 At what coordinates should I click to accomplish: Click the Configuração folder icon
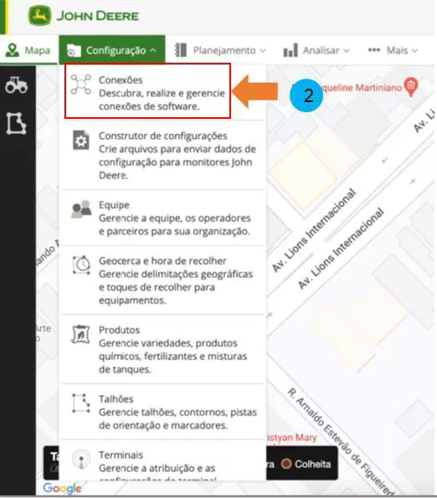click(74, 50)
